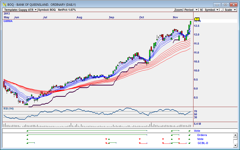240x150 pixels.
Task: Click the 10.0 price axis label
Action: pos(196,70)
